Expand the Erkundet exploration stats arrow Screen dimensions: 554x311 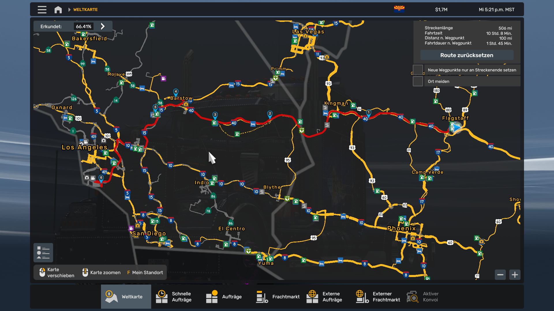[x=103, y=26]
